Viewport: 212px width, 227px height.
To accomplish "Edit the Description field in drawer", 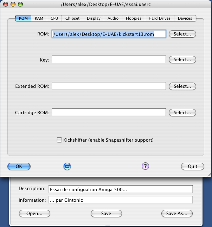I will [x=121, y=189].
